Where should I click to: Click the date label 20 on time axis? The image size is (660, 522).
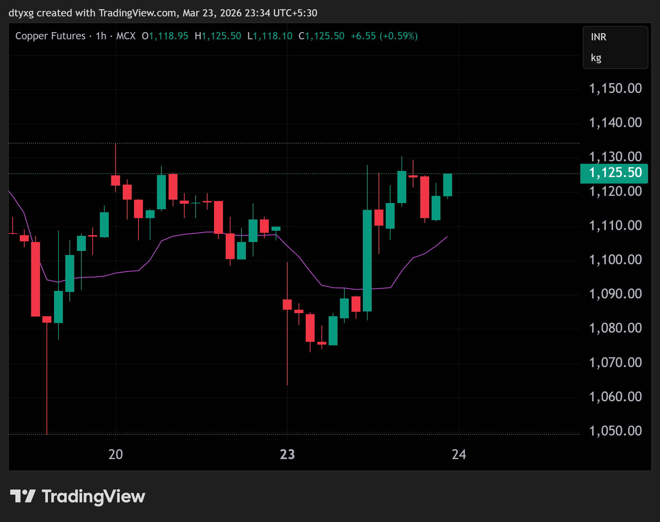[116, 454]
